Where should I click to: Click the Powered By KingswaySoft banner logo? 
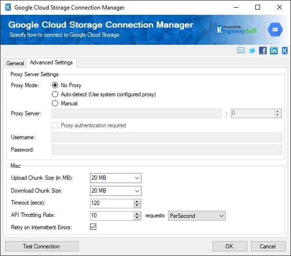click(237, 30)
